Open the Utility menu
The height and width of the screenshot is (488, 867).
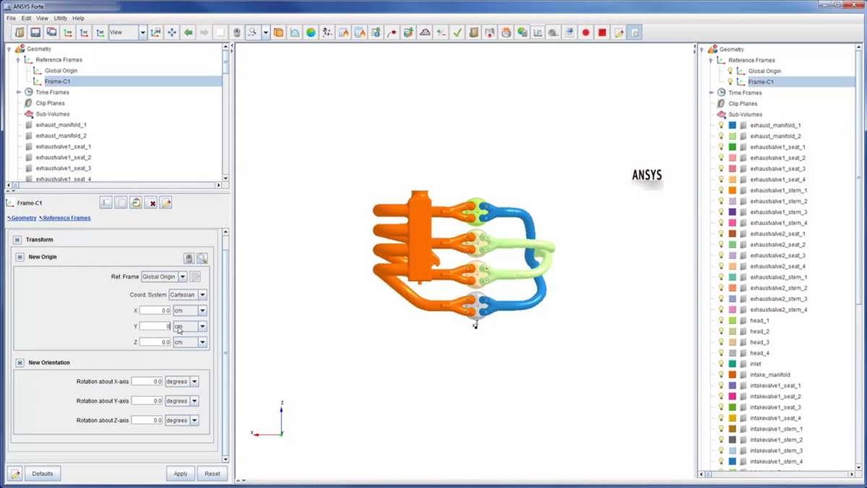click(x=61, y=18)
